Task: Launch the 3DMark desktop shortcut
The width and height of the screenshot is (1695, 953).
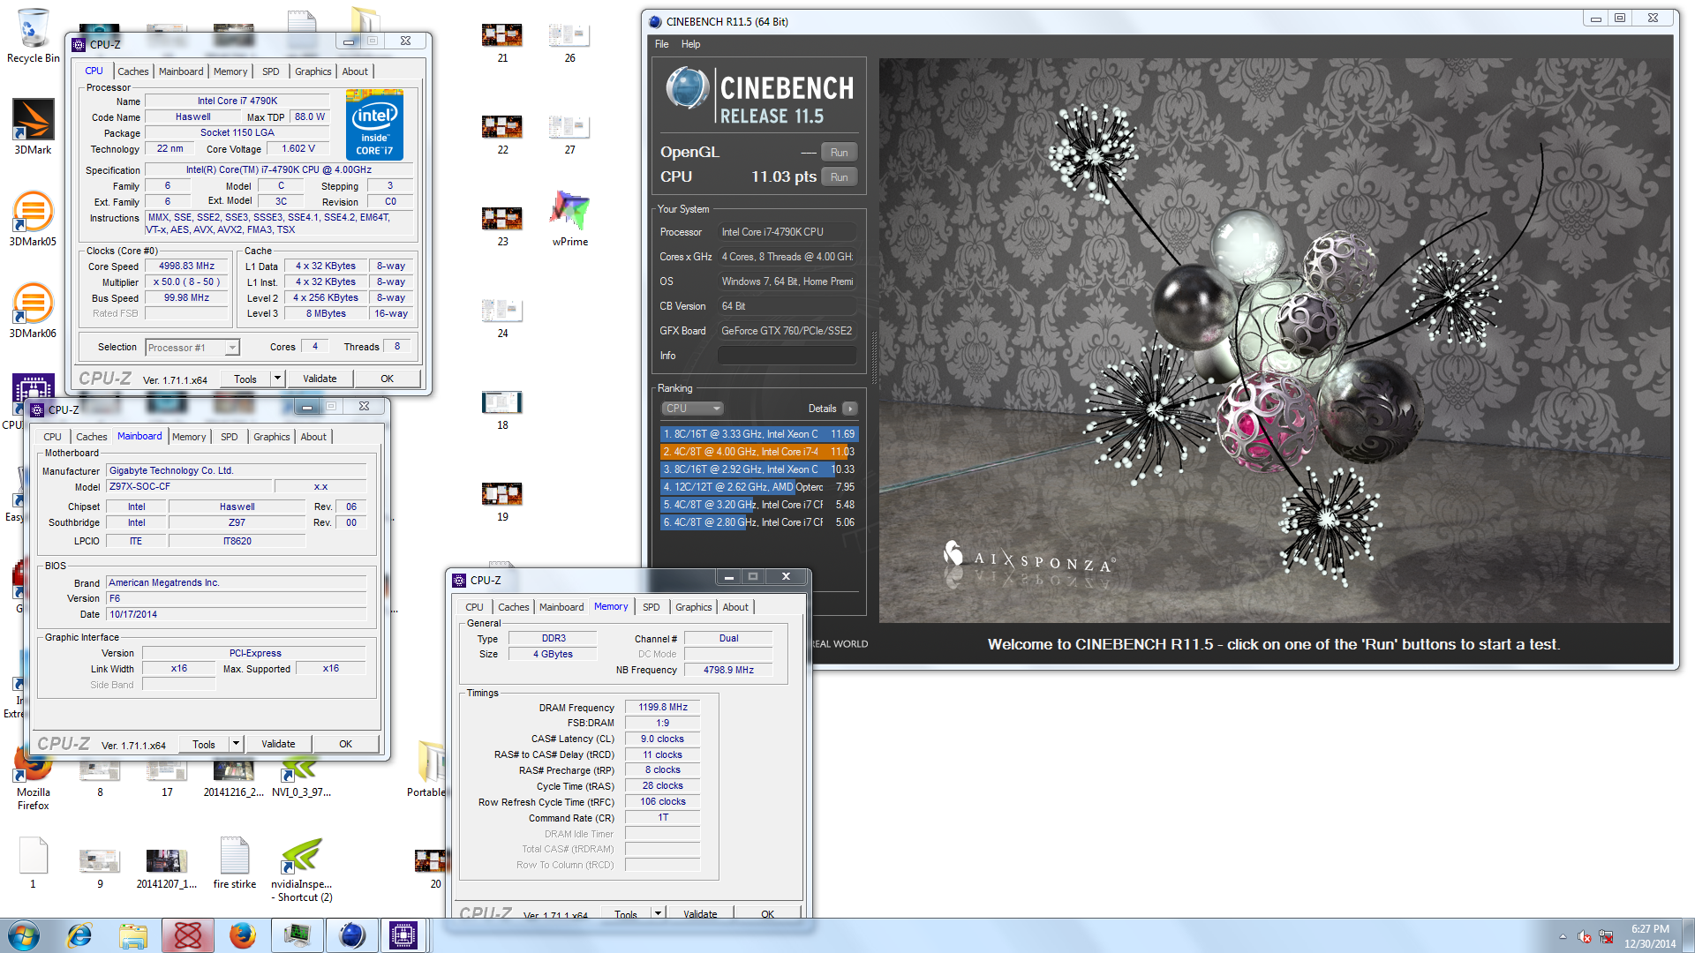Action: point(33,126)
